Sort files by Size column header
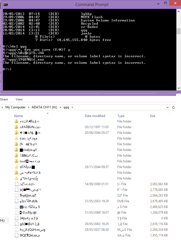Viewport: 181px width, 240px height. click(x=153, y=116)
